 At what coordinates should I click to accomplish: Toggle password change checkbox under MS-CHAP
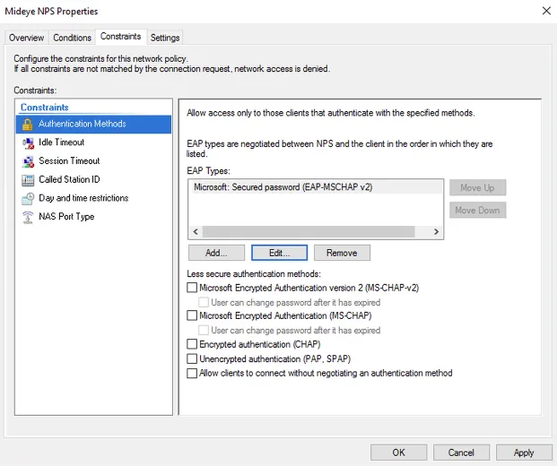pyautogui.click(x=204, y=331)
